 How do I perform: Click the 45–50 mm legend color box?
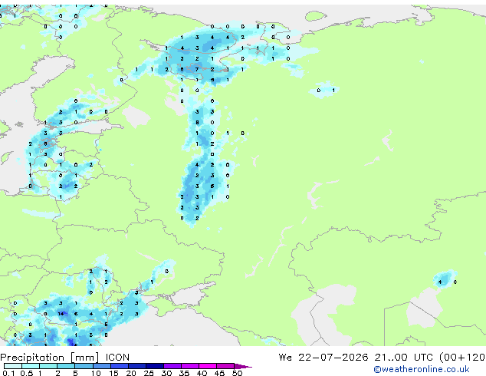pos(225,366)
